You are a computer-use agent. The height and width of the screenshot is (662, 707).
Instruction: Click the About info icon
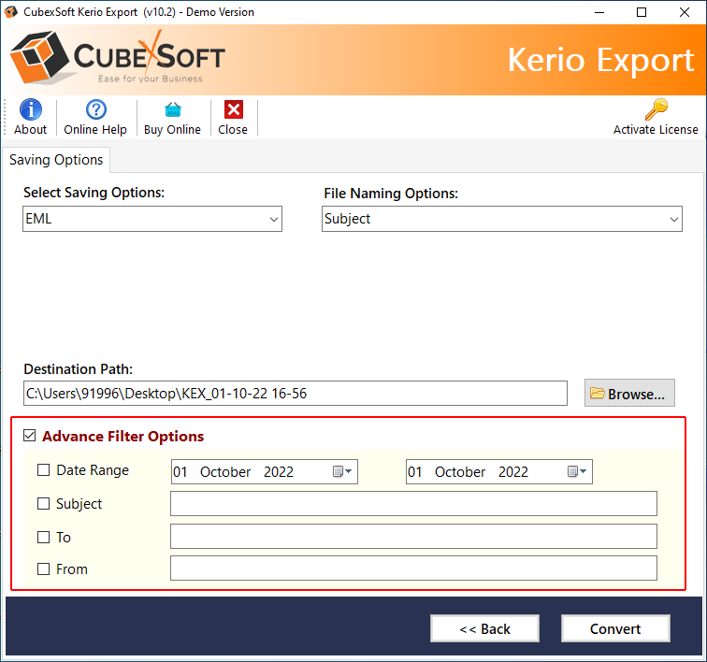pyautogui.click(x=30, y=110)
